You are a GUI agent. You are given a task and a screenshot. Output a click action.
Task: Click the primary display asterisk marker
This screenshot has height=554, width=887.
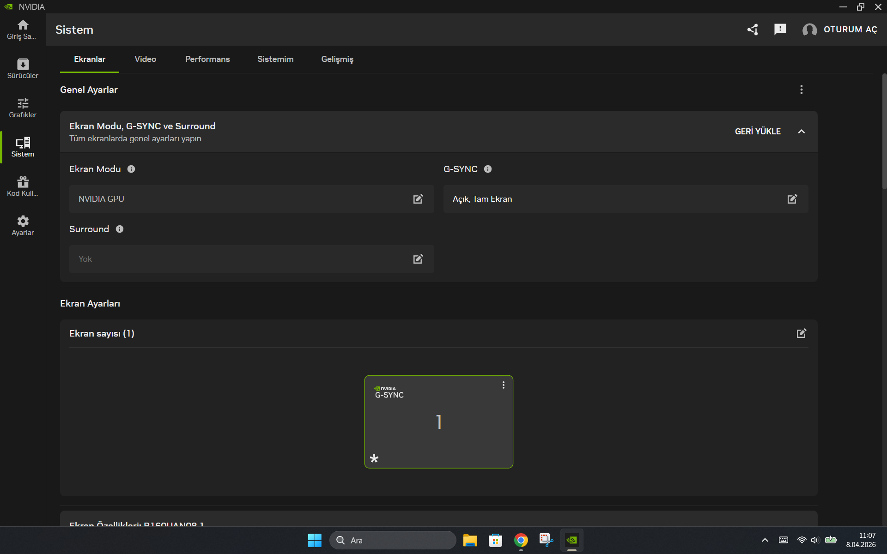point(374,458)
